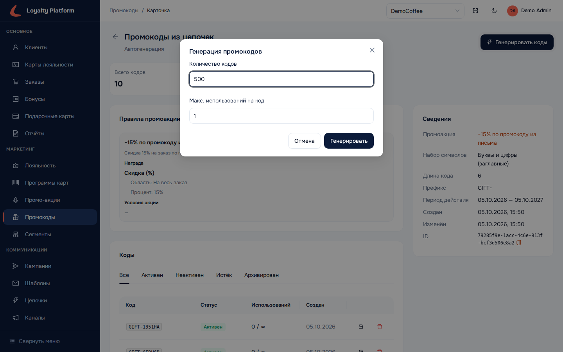
Task: Confirm with the Генерировать button
Action: (349, 141)
